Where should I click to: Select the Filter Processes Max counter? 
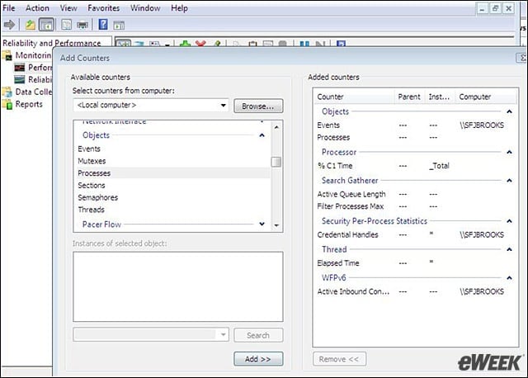coord(415,206)
